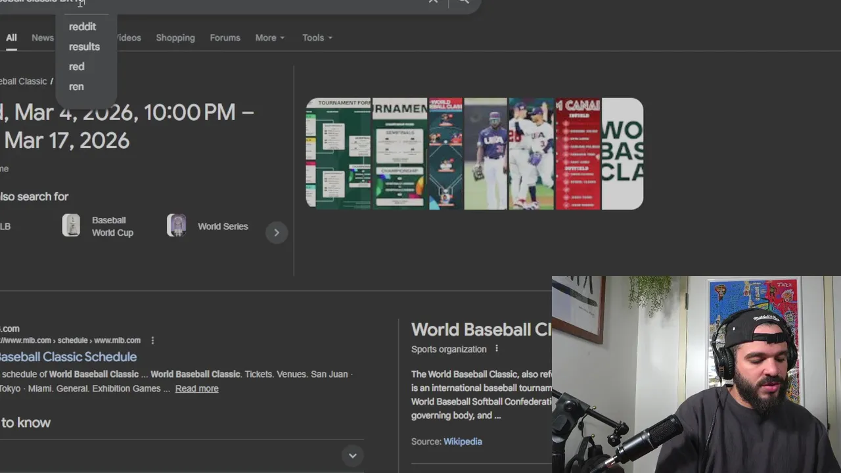Open the tournament format bracket image

pos(338,154)
